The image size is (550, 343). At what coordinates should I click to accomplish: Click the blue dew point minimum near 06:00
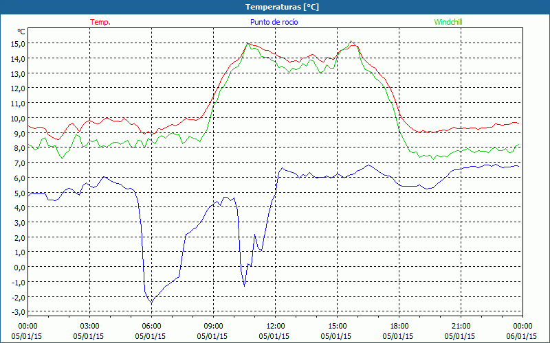[152, 302]
